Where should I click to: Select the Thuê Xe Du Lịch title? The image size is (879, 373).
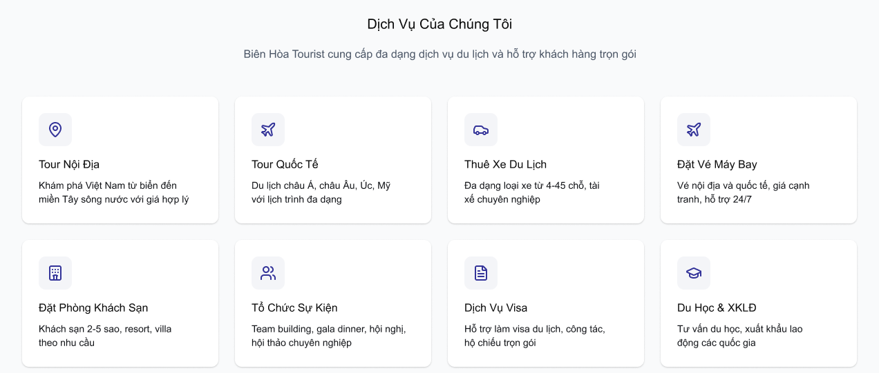[505, 164]
